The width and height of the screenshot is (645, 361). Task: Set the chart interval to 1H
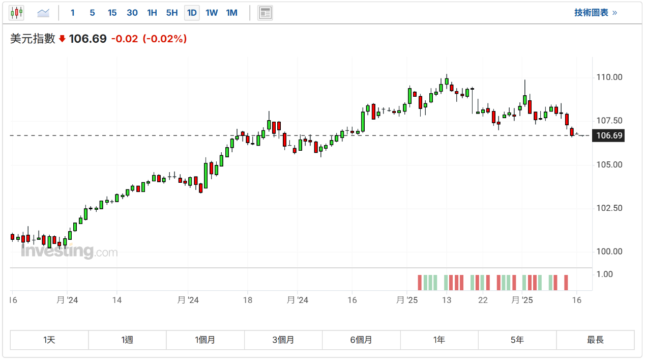pyautogui.click(x=152, y=13)
